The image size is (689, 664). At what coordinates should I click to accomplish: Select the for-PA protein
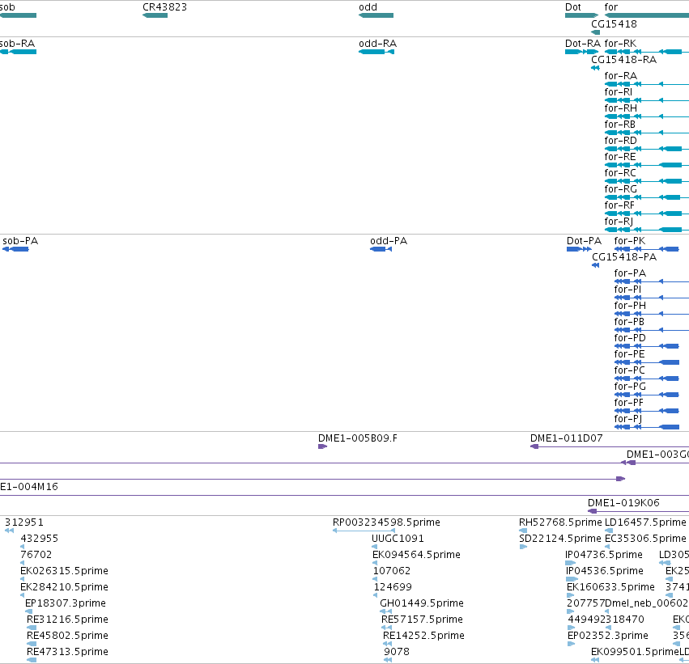tap(652, 281)
